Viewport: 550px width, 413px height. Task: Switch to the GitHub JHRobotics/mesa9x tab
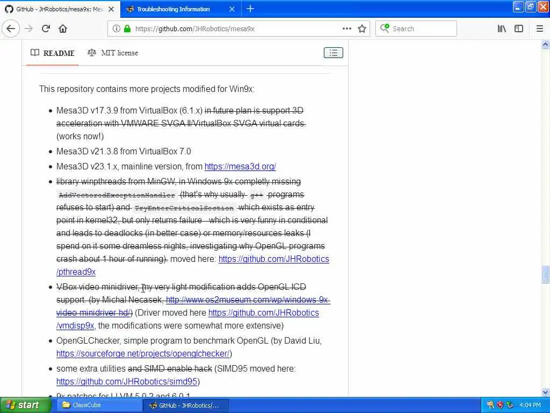pyautogui.click(x=60, y=9)
